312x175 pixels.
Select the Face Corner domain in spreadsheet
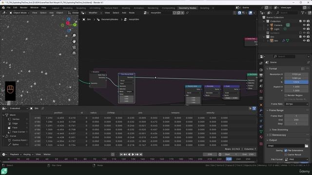click(x=19, y=132)
